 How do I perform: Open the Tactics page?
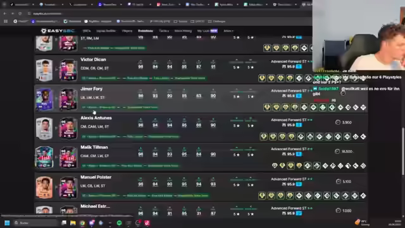coord(164,31)
